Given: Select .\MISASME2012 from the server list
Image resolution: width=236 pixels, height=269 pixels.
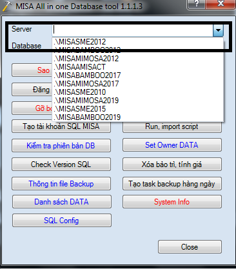Looking at the screenshot, I should point(138,42).
